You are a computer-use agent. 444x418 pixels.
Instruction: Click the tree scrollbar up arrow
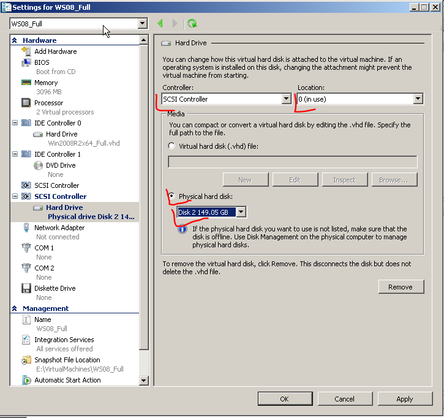coord(143,40)
